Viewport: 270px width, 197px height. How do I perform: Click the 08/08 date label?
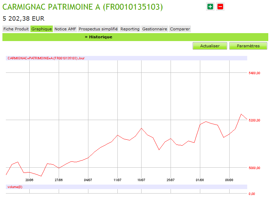pyautogui.click(x=229, y=180)
